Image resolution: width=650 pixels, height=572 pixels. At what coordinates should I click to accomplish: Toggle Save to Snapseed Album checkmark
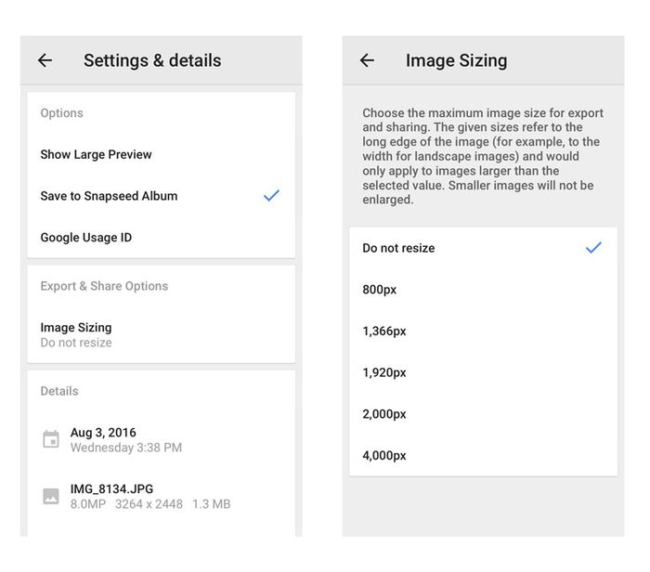[x=271, y=195]
